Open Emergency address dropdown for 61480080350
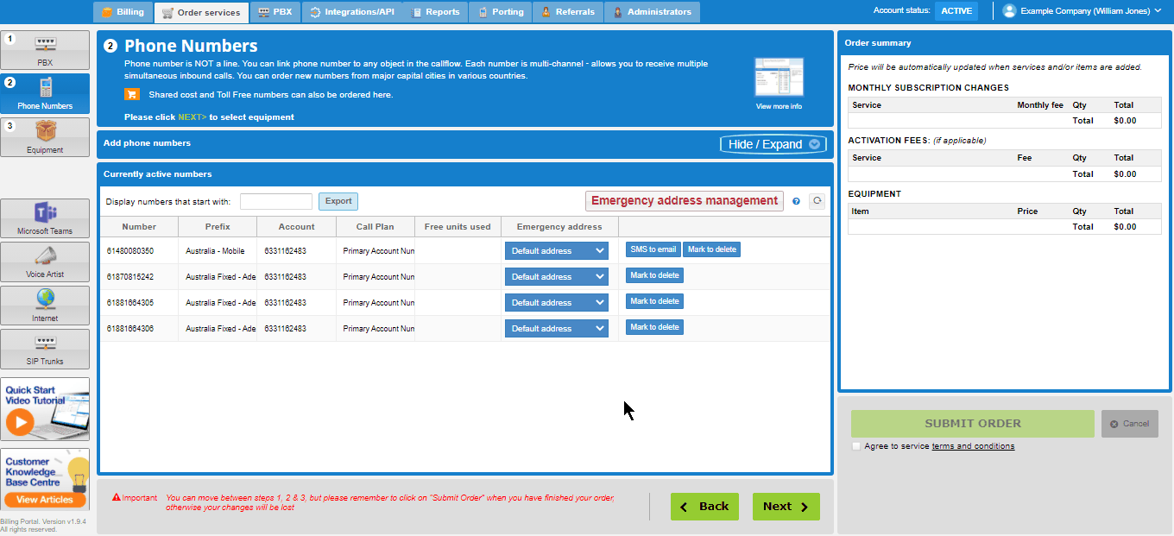Image resolution: width=1174 pixels, height=536 pixels. click(557, 250)
